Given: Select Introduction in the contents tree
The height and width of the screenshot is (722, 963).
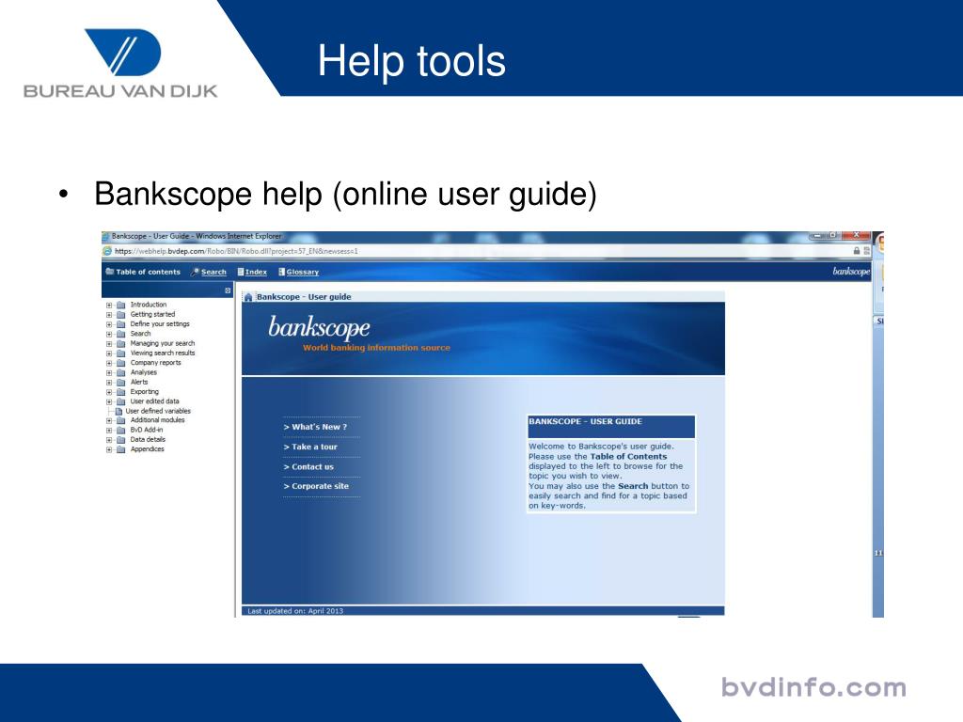Looking at the screenshot, I should (x=148, y=305).
